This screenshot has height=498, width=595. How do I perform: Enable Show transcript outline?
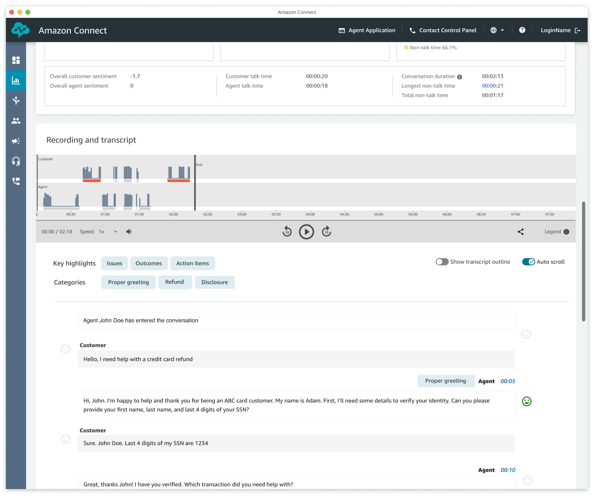point(441,262)
